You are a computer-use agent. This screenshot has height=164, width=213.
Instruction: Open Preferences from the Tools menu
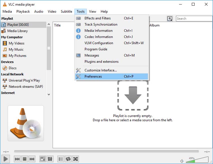tap(111, 77)
